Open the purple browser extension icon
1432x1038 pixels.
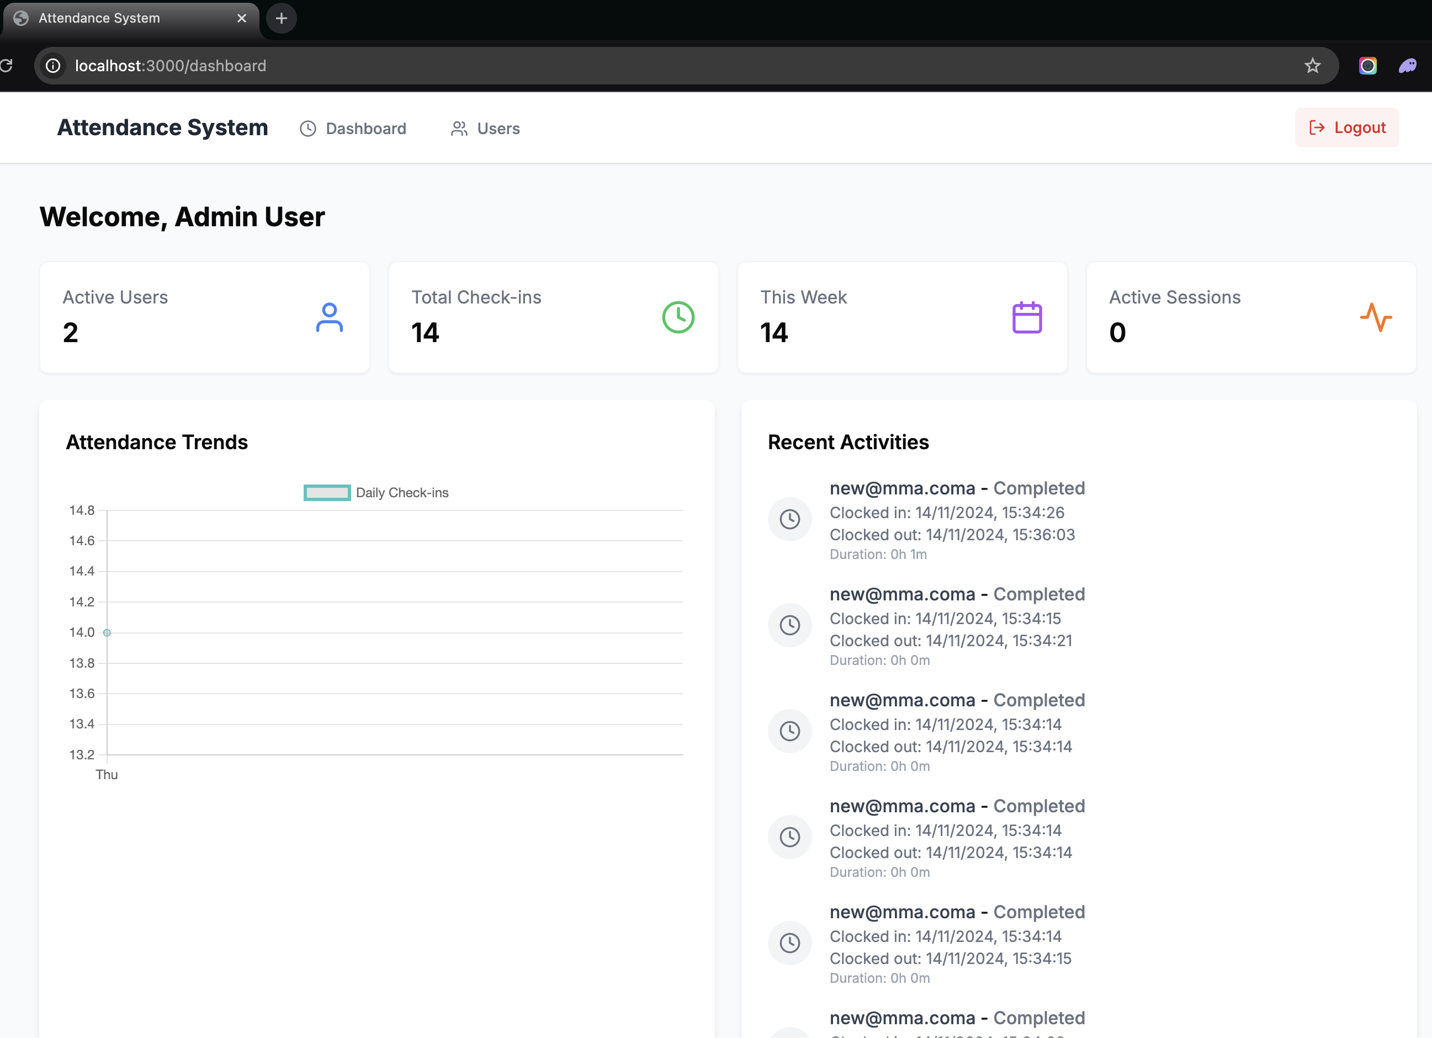coord(1407,66)
